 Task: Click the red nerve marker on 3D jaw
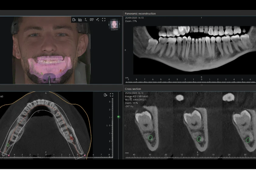pos(61,71)
